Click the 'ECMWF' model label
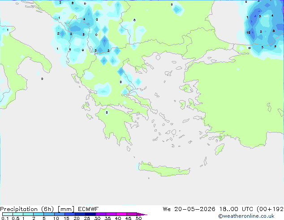Viewport: 284px width, 220px height. (88, 209)
